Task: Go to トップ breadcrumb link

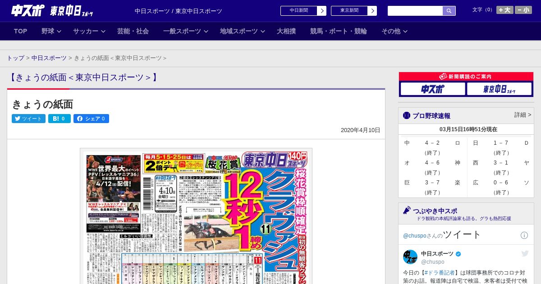Action: [15, 58]
